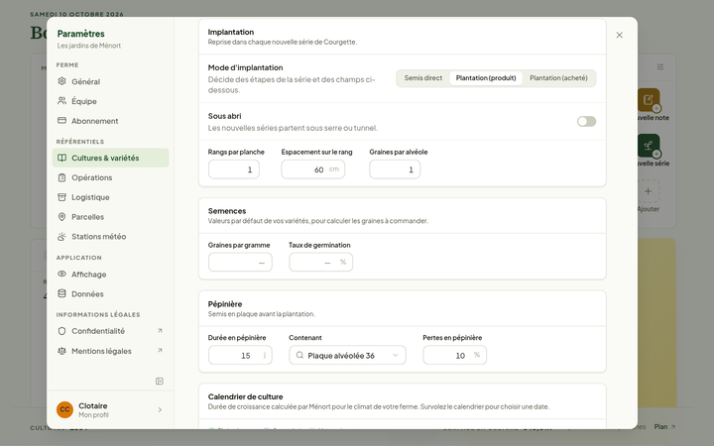
Task: Open the Affichage section
Action: coord(110,274)
